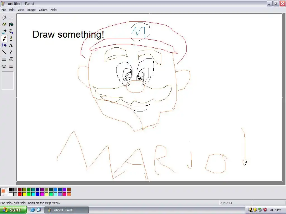The width and height of the screenshot is (286, 214).
Task: Click the Paint icon in title bar
Action: tap(3, 3)
